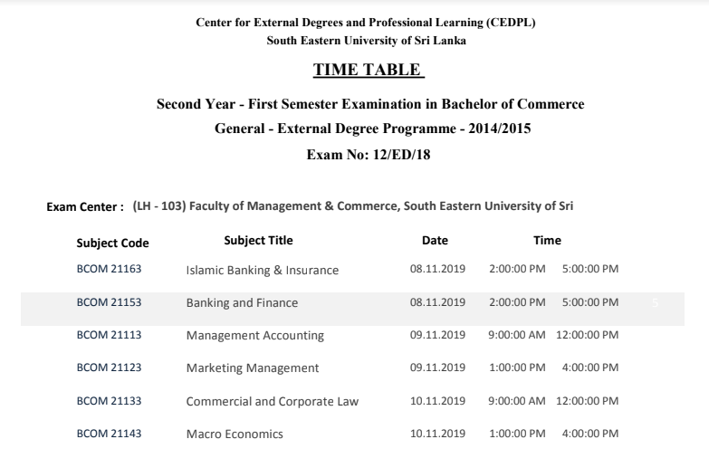Select Exam No: 12/ED/18 text

tap(369, 155)
